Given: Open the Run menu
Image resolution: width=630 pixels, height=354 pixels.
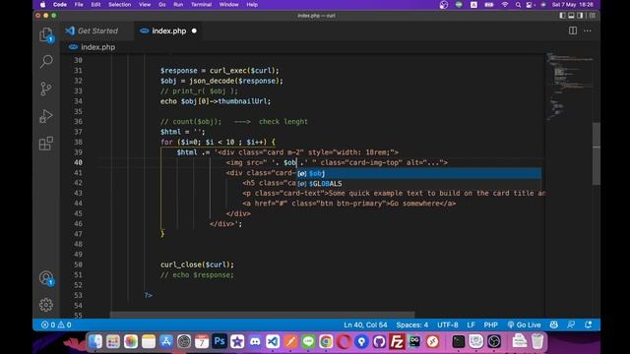Looking at the screenshot, I should 178,5.
